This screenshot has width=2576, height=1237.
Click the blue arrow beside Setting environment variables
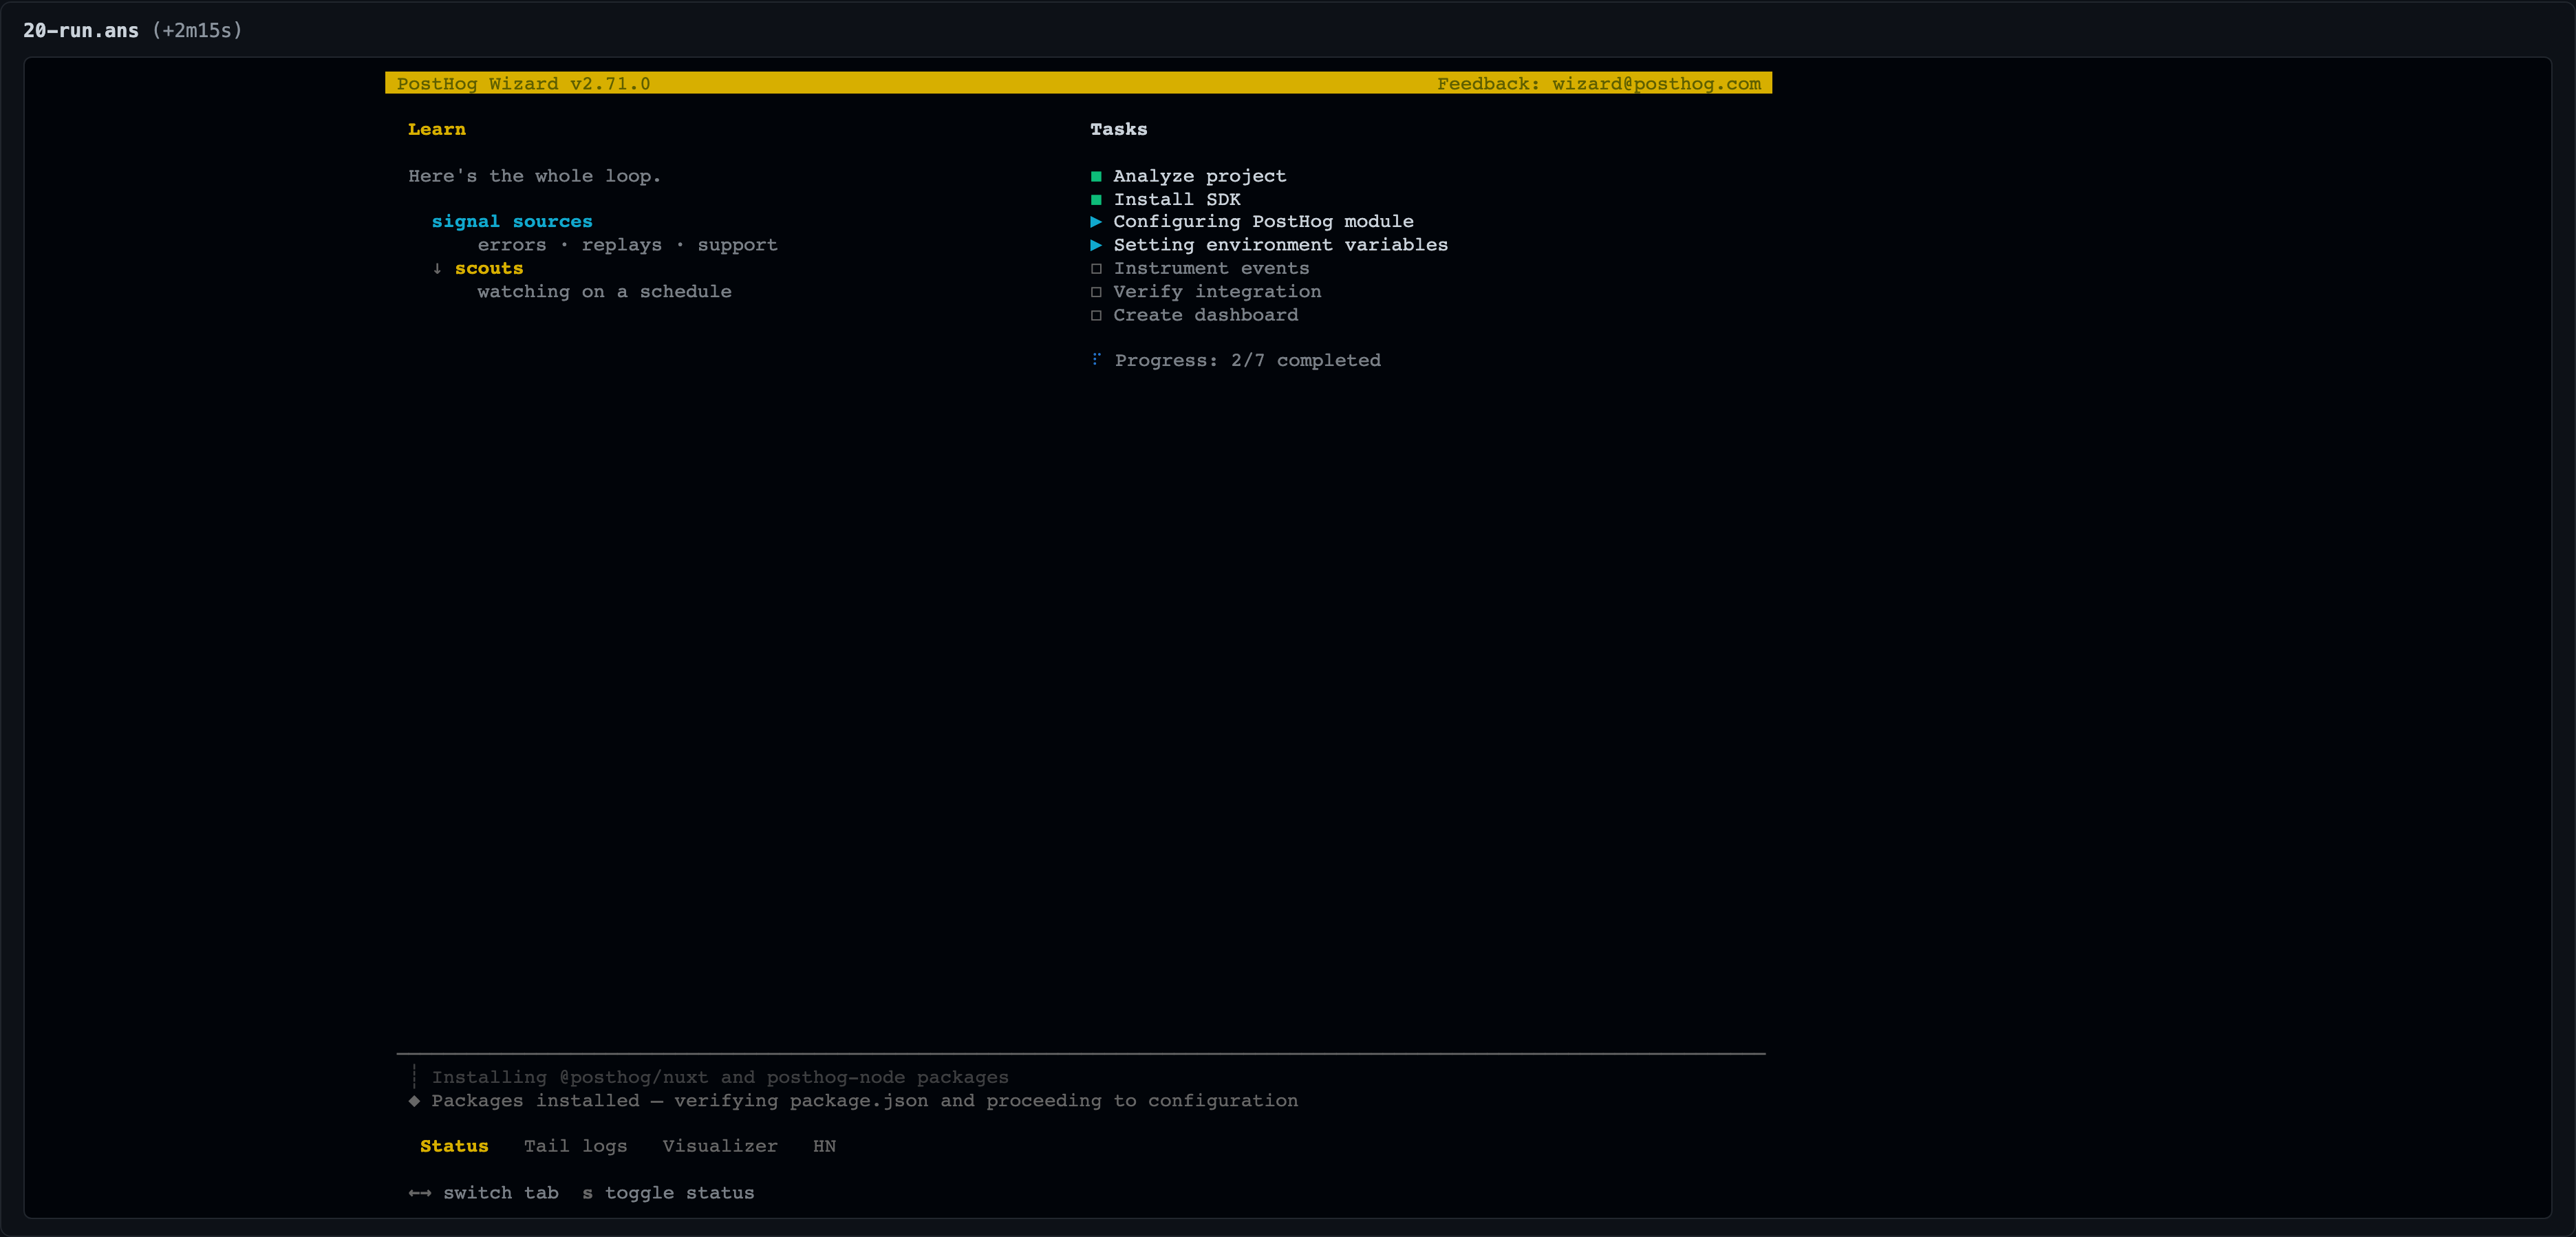(x=1096, y=245)
